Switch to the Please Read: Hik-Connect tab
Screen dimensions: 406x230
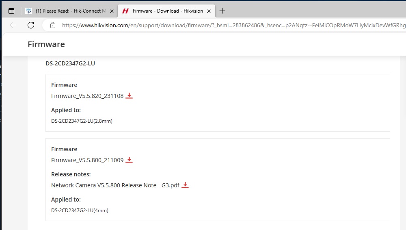tap(70, 11)
